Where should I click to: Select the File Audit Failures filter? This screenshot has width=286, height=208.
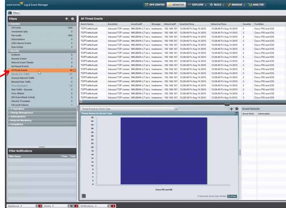[42, 105]
